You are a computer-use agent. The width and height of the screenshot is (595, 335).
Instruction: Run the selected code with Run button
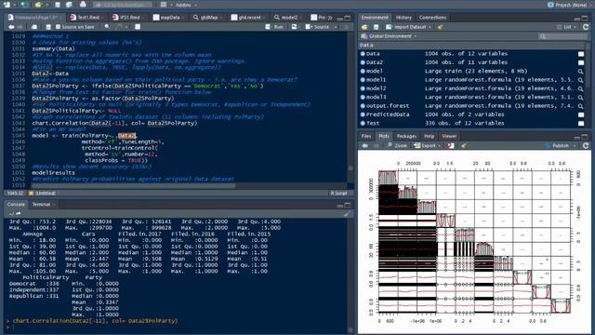tap(275, 27)
